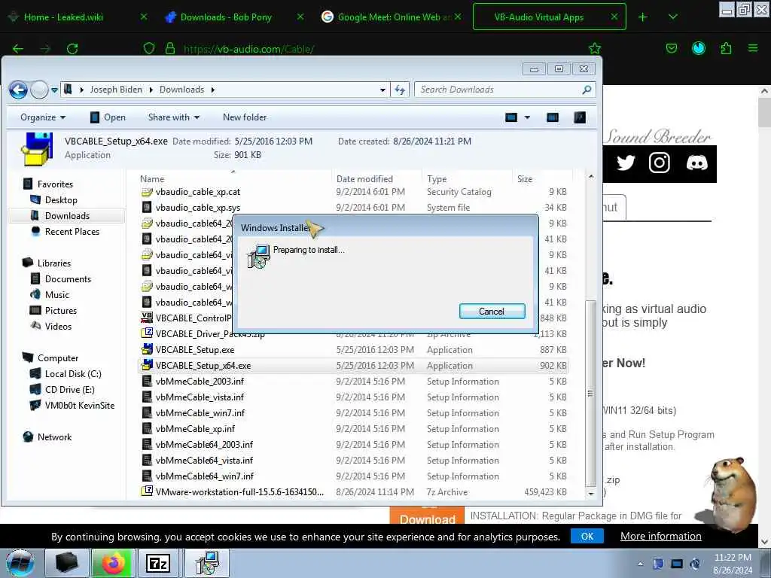Switch to Downloads - Bob Pony tab
Image resolution: width=771 pixels, height=578 pixels.
[226, 17]
